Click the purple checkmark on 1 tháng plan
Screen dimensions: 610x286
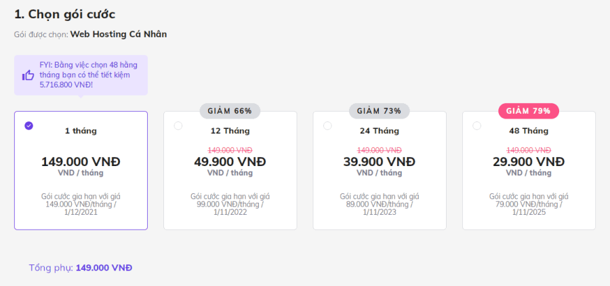(x=28, y=125)
